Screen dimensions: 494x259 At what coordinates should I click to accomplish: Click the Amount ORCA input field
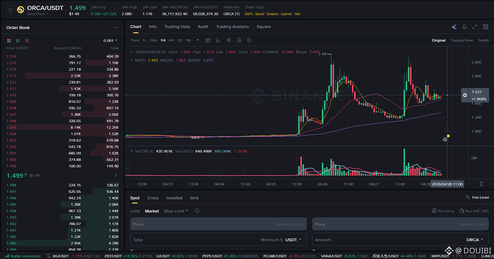[400, 240]
